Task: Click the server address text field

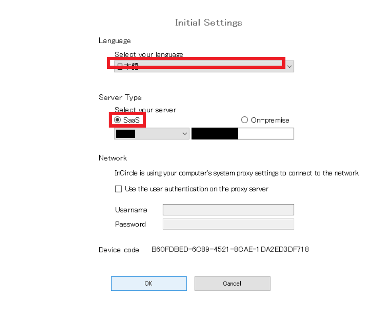Action: pyautogui.click(x=265, y=134)
